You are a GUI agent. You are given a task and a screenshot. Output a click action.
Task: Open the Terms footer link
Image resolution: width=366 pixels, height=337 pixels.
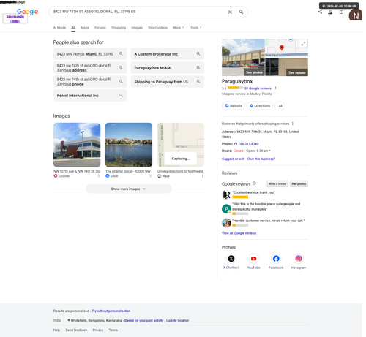(113, 330)
